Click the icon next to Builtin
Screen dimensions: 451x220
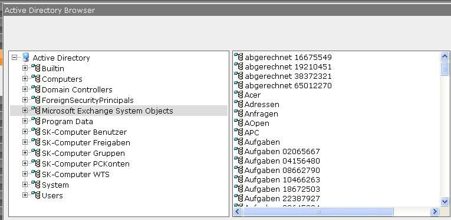tap(35, 68)
